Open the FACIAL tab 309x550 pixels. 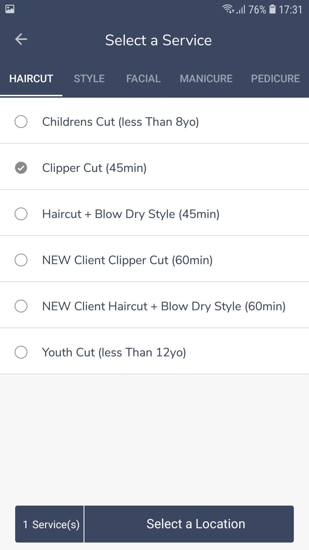(143, 78)
